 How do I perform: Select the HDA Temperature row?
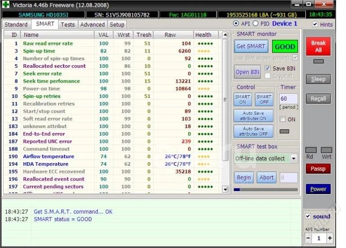pyautogui.click(x=112, y=164)
